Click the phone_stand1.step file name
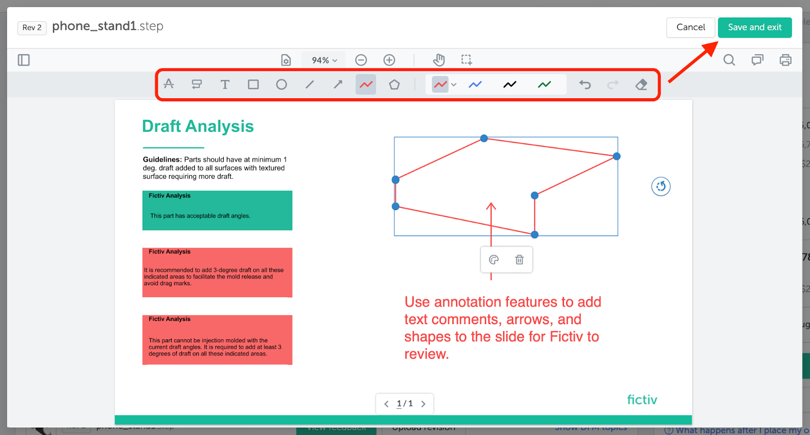 108,26
